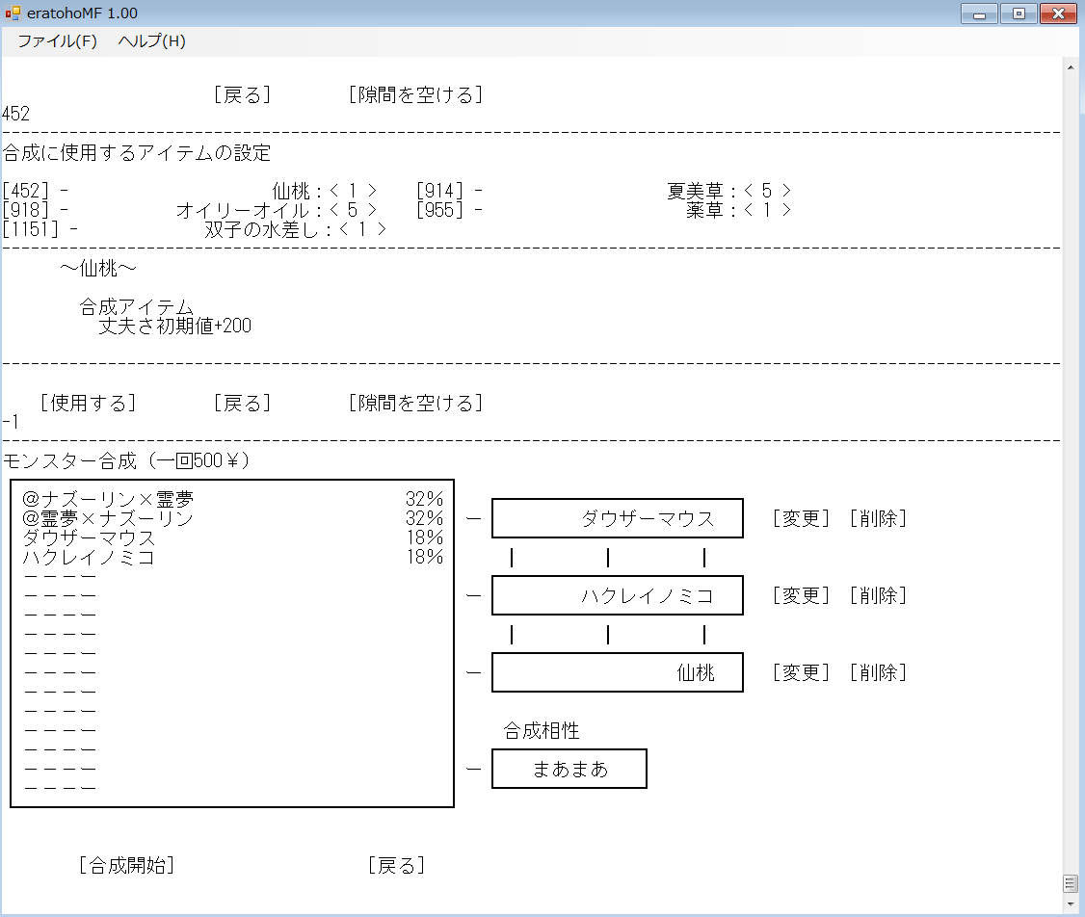Click [削除] for 仙桃 slot

pyautogui.click(x=878, y=672)
